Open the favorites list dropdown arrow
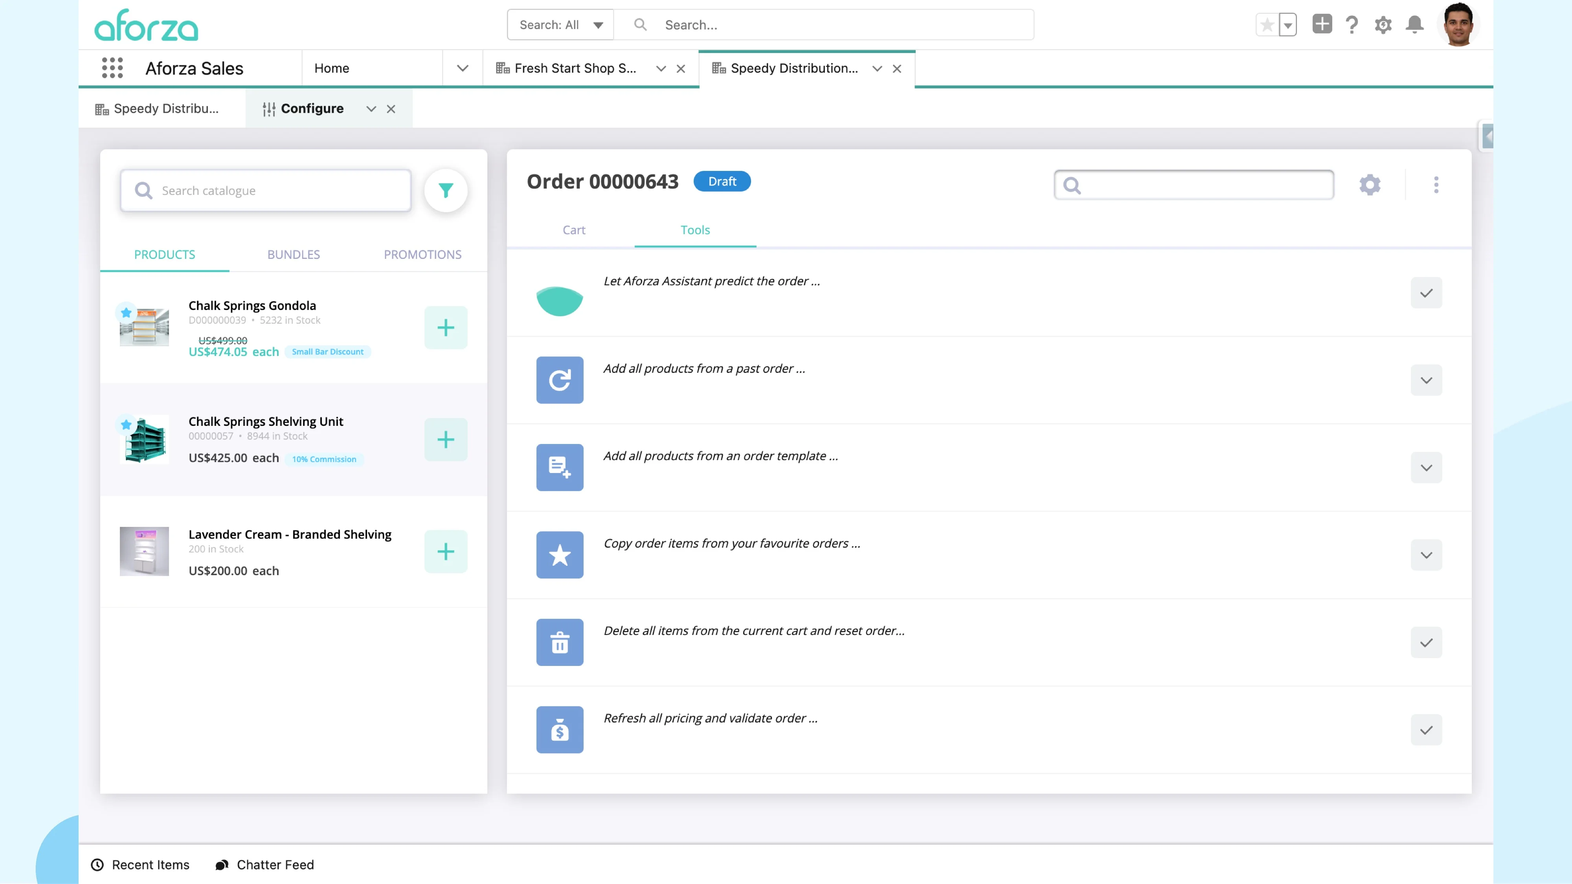Image resolution: width=1572 pixels, height=884 pixels. (1287, 25)
